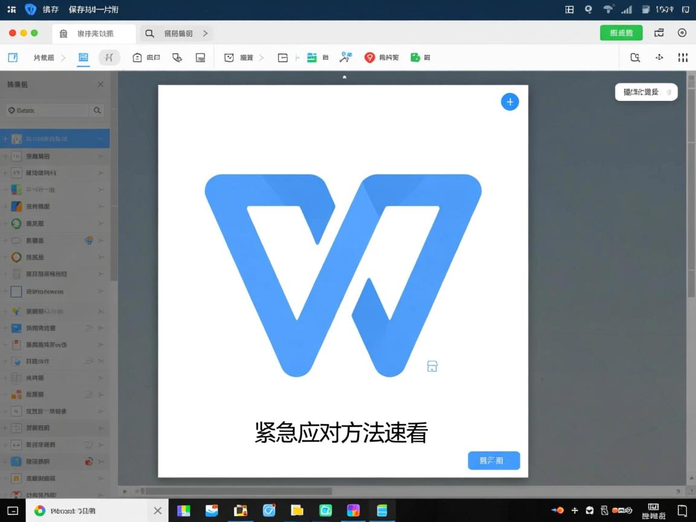Viewport: 696px width, 522px height.
Task: Click the record icon in the top-right title bar
Action: point(682,33)
